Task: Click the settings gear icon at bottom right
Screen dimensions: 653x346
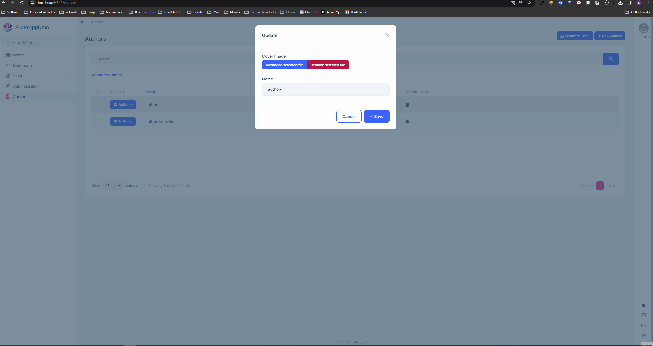Action: click(x=644, y=335)
